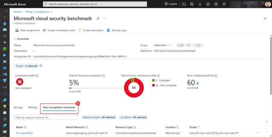Open Cloud Shell from top bar
The height and width of the screenshot is (137, 272).
pyautogui.click(x=184, y=4)
